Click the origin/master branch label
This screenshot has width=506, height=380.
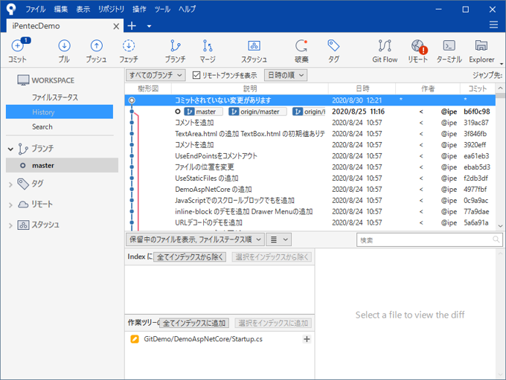[x=257, y=112]
